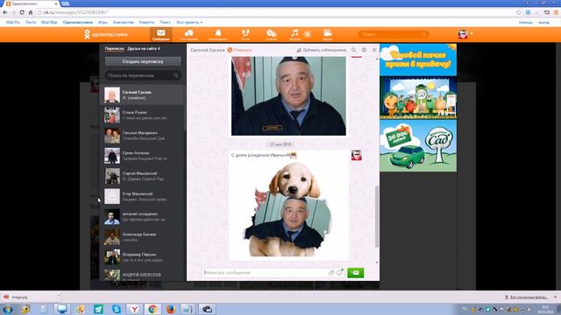Image resolution: width=561 pixels, height=315 pixels.
Task: Switch to the 'Переписка' tab
Action: pos(115,49)
